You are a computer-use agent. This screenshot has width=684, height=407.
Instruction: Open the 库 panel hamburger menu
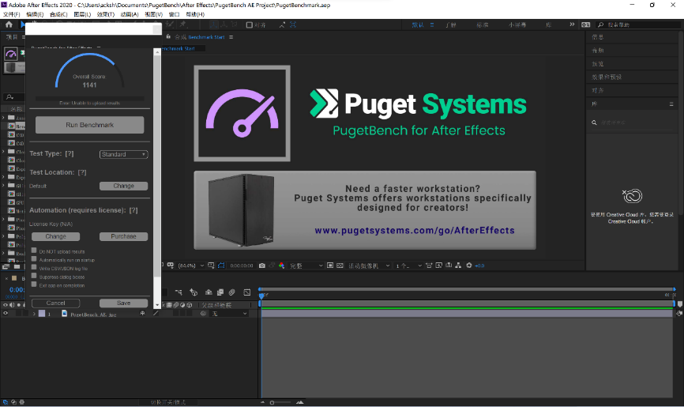(x=671, y=104)
